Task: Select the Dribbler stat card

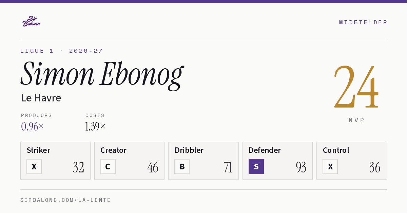Action: 203,161
